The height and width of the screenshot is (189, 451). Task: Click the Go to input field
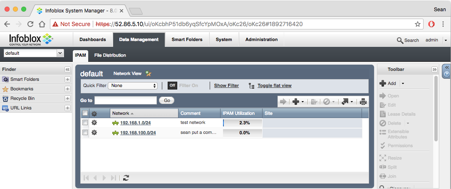(125, 100)
